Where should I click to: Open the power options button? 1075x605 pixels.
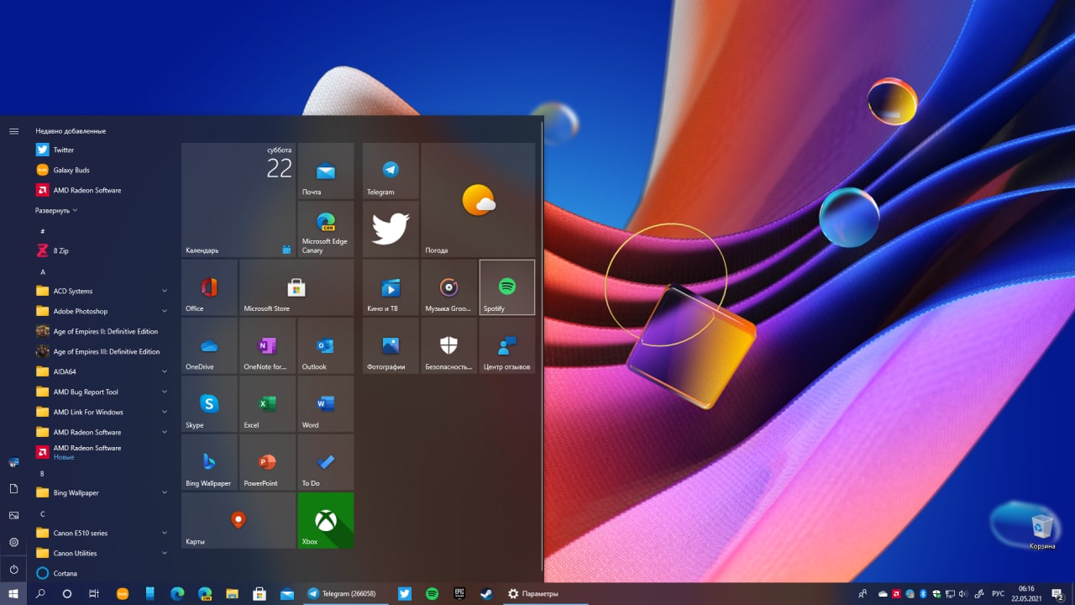13,569
